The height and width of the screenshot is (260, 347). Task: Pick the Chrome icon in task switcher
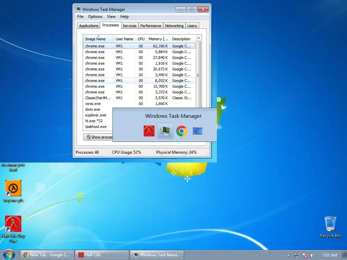coord(182,131)
